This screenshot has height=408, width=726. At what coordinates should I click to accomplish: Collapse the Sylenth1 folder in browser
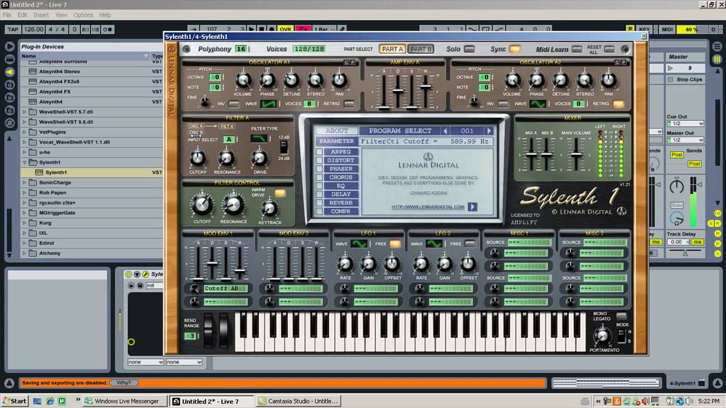(x=24, y=162)
